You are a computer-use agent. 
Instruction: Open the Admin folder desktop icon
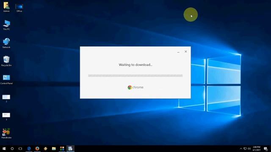(6, 7)
